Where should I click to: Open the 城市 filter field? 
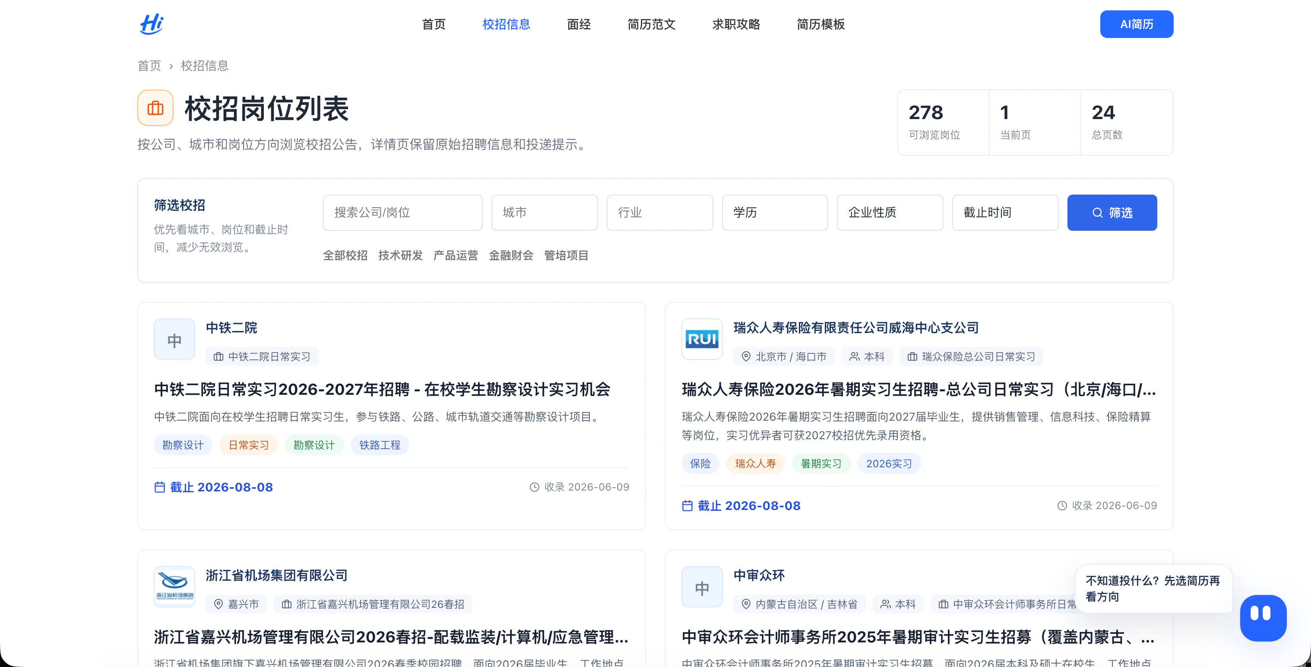[x=544, y=213]
